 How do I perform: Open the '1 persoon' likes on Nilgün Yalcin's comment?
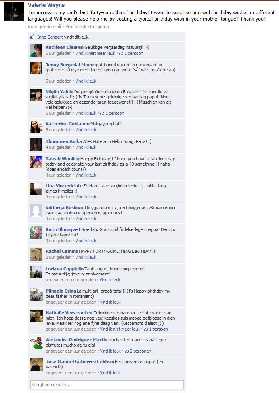(x=112, y=113)
